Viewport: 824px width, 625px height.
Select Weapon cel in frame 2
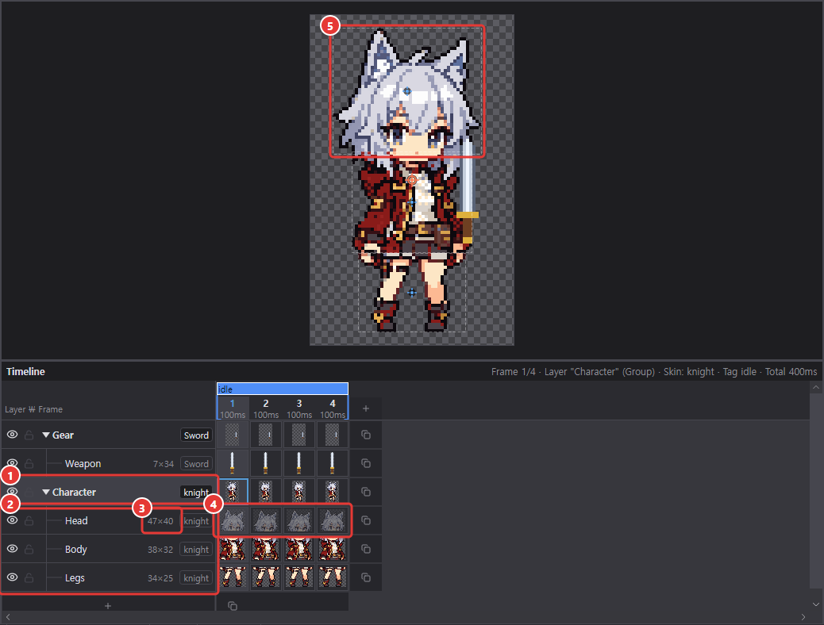click(x=266, y=463)
